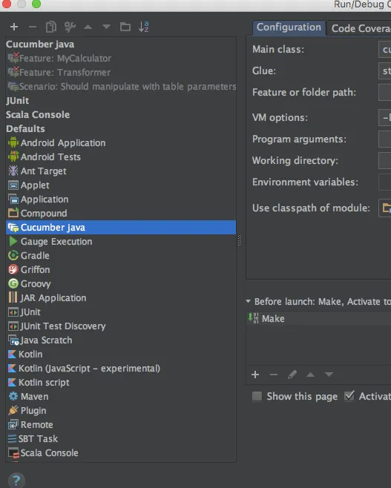Select the Defaults node
Screen dimensions: 391x488
tap(121, 128)
